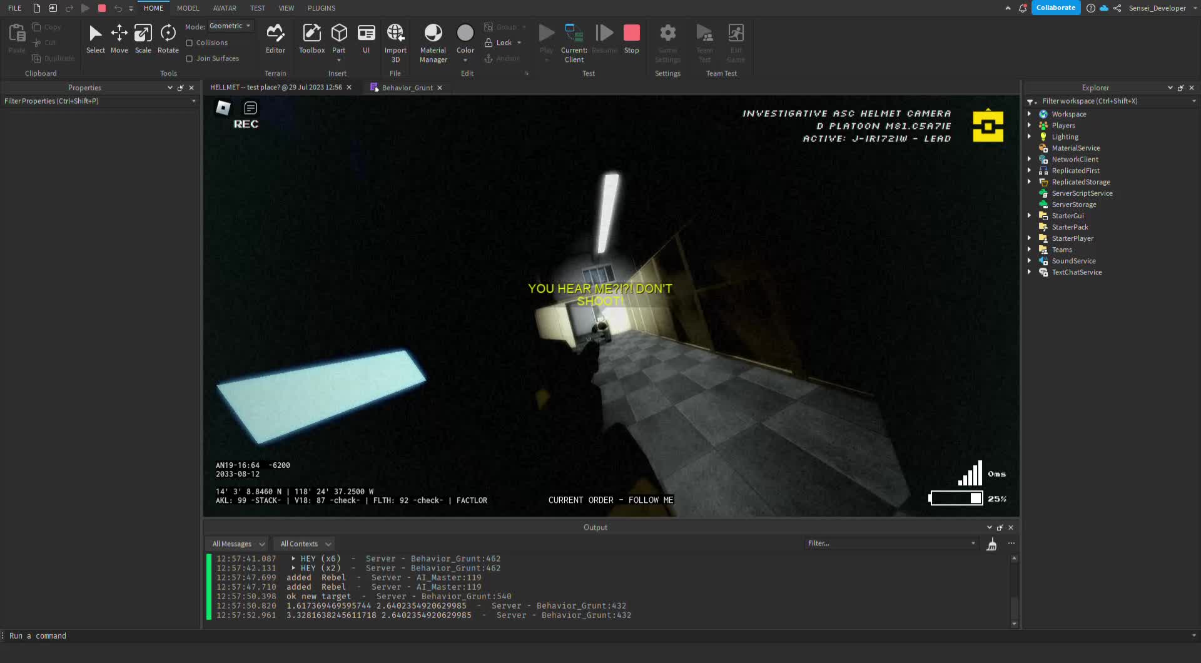1201x663 pixels.
Task: Open Output panel more options ellipsis
Action: click(x=1011, y=543)
